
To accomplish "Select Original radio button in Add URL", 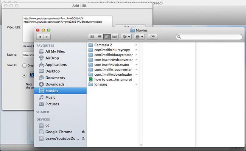I will pos(24,65).
